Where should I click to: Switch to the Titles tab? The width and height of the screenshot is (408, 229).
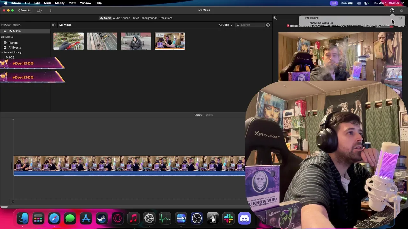(x=136, y=18)
